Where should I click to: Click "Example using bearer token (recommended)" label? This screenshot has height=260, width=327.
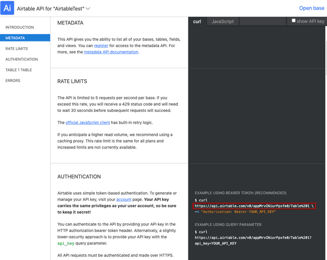click(240, 193)
